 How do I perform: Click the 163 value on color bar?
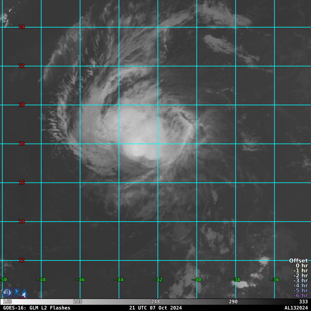pos(7,302)
